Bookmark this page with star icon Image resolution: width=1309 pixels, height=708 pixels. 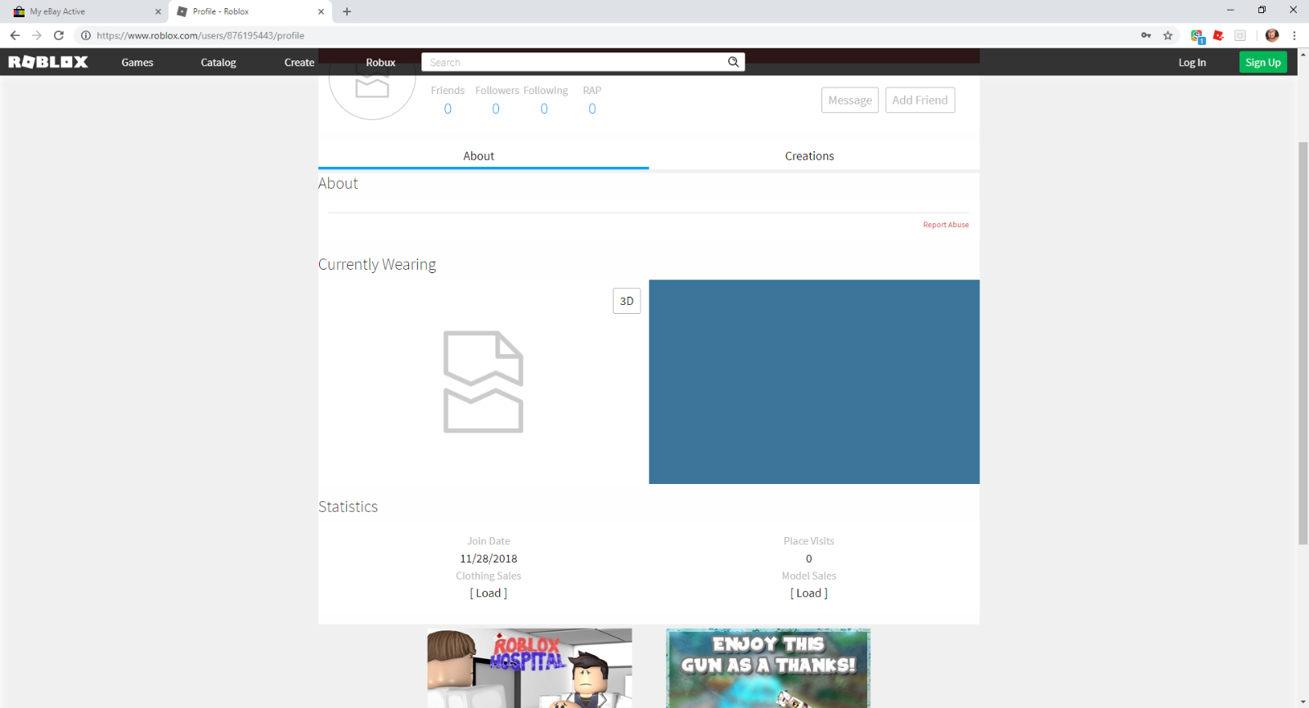click(x=1168, y=35)
